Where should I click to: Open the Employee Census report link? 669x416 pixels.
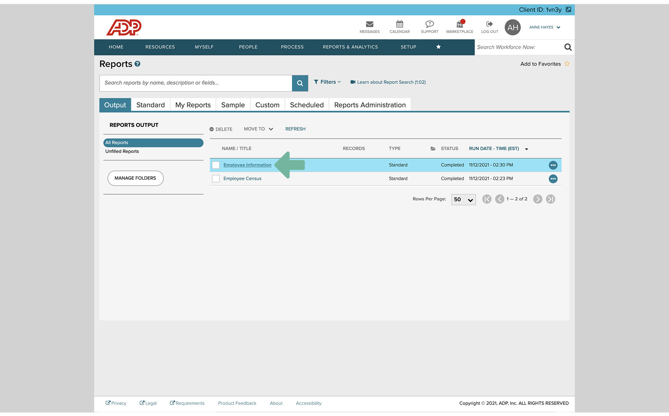(242, 179)
